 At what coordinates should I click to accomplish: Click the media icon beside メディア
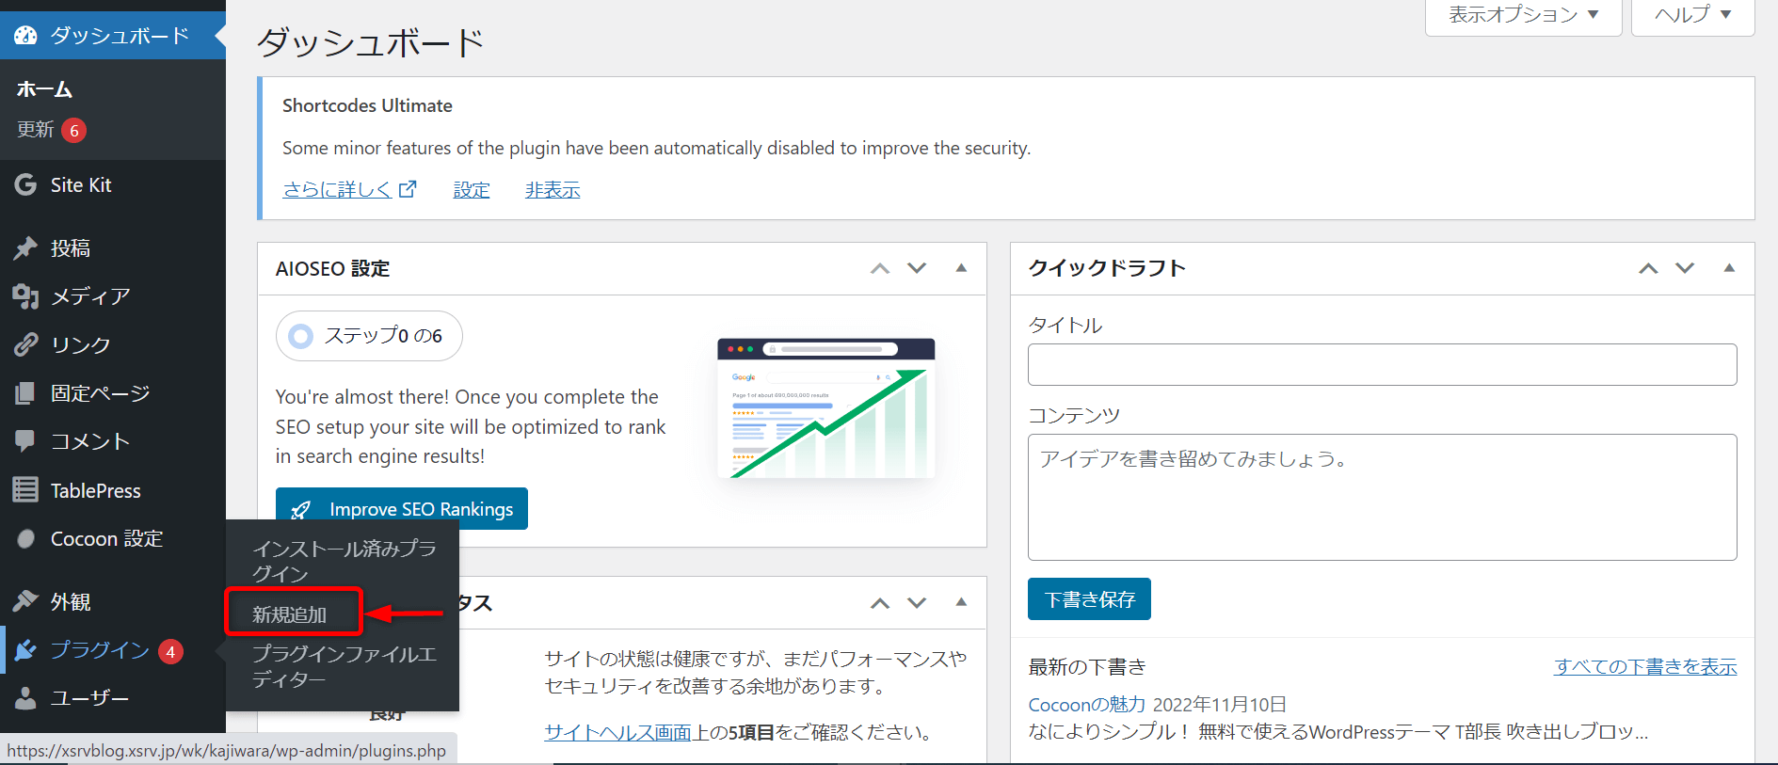(x=25, y=296)
